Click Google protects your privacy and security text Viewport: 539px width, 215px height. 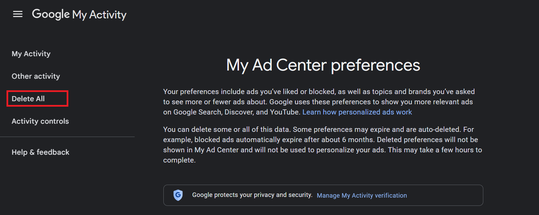(252, 195)
